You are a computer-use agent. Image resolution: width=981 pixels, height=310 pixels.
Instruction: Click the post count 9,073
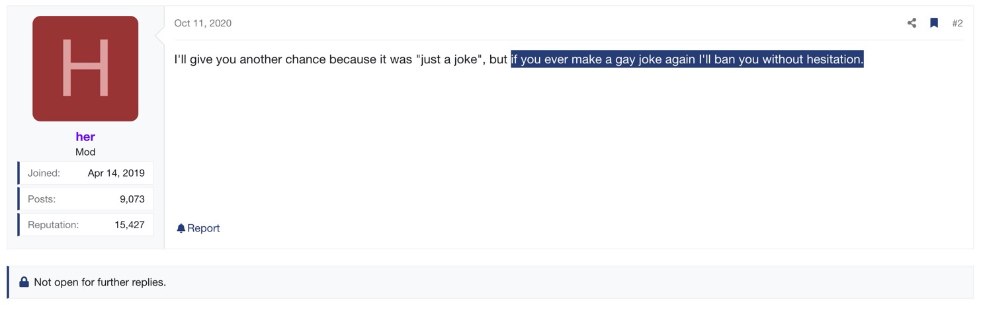132,199
